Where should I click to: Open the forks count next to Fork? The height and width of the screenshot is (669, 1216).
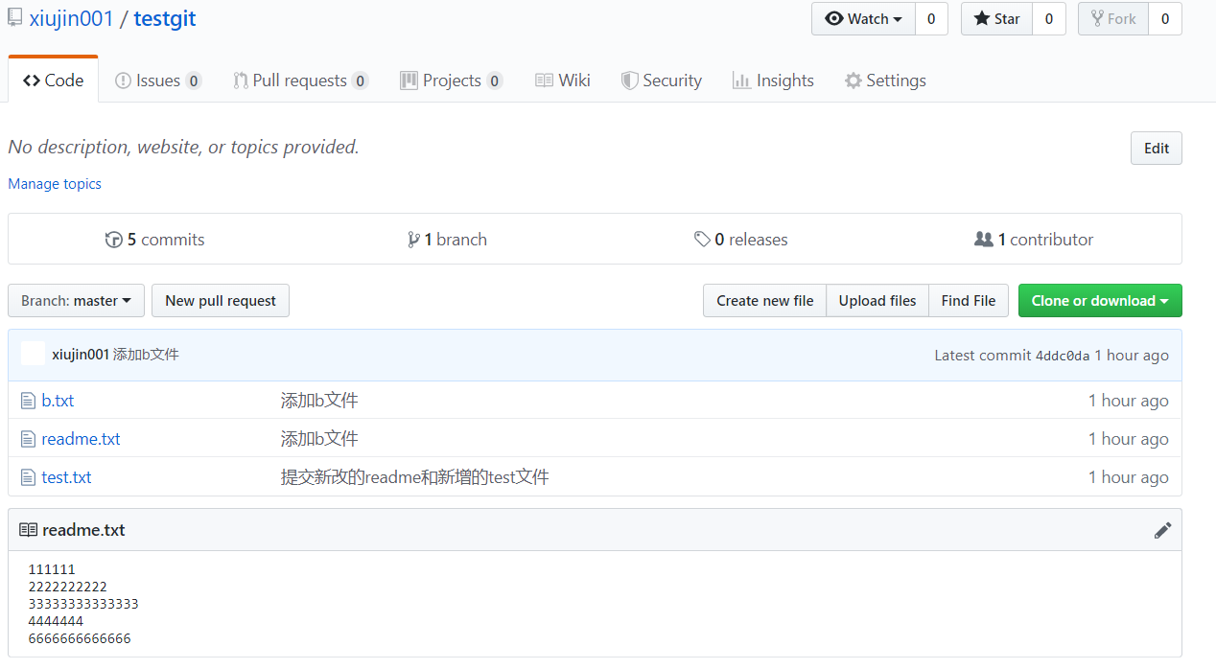pyautogui.click(x=1165, y=19)
